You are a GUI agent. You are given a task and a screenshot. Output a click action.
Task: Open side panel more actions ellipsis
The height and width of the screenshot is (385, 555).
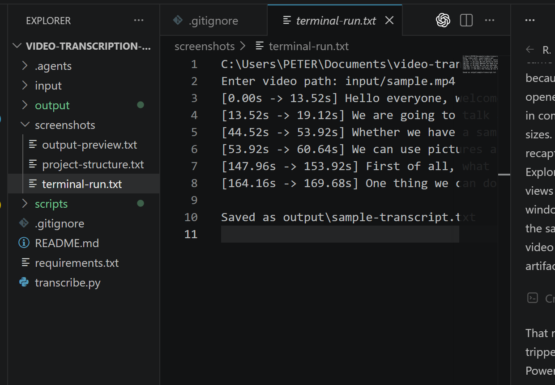coord(530,21)
